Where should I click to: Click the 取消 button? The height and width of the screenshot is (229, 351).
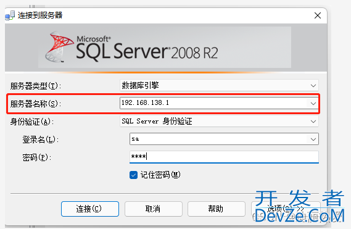coord(154,209)
